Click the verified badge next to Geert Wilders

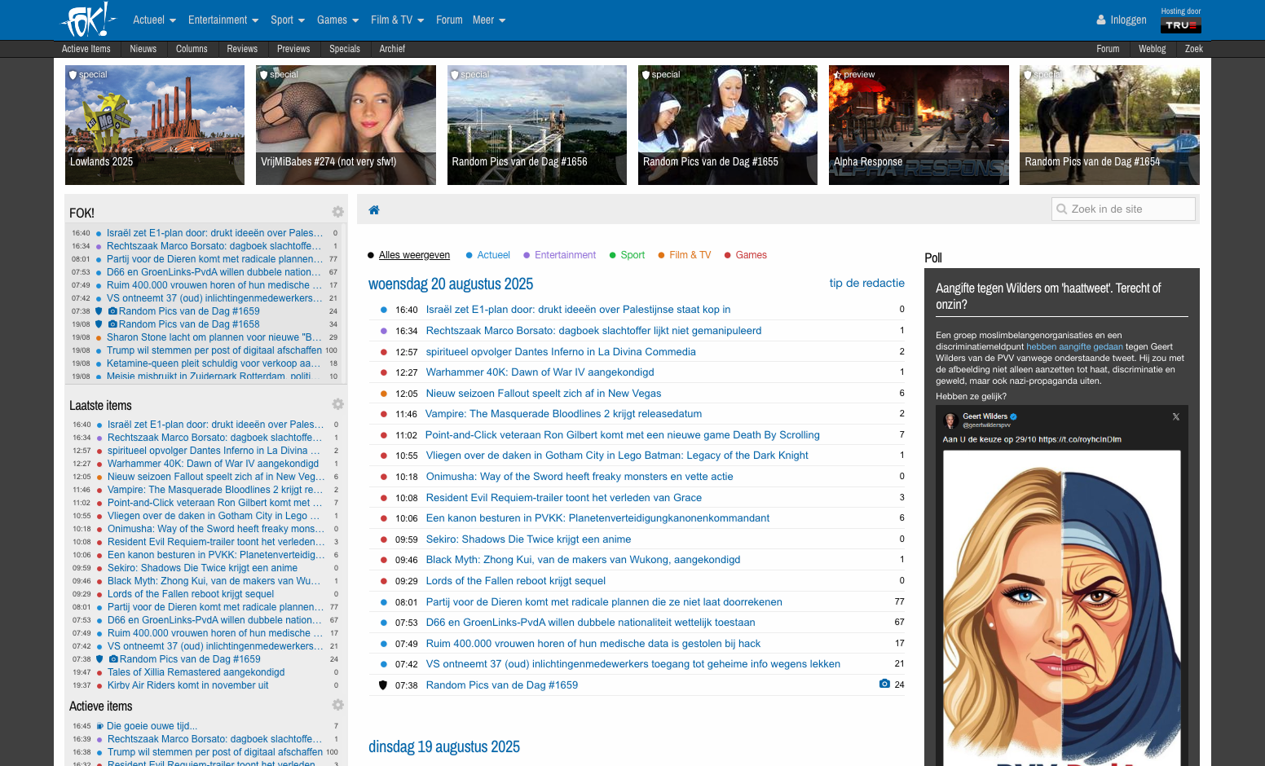pyautogui.click(x=1014, y=416)
